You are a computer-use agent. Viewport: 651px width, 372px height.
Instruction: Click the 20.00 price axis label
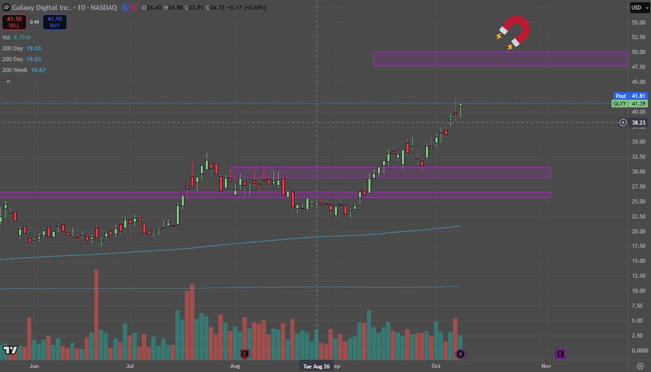[639, 231]
